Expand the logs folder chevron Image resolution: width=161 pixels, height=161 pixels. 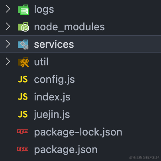tap(8, 9)
